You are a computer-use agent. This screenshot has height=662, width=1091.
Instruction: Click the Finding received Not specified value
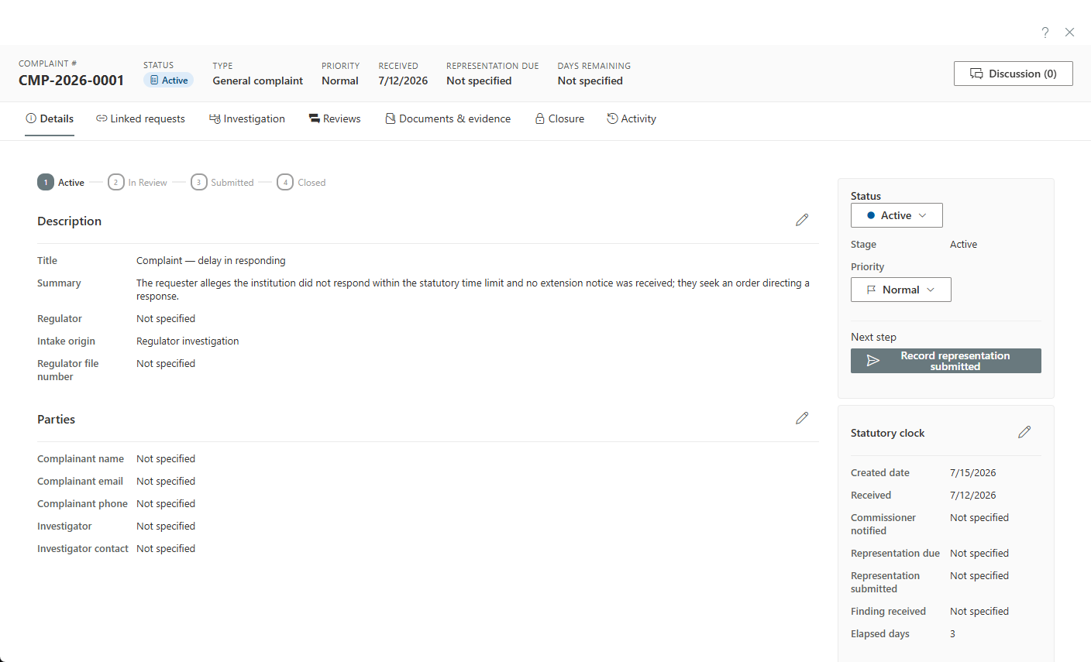click(979, 612)
